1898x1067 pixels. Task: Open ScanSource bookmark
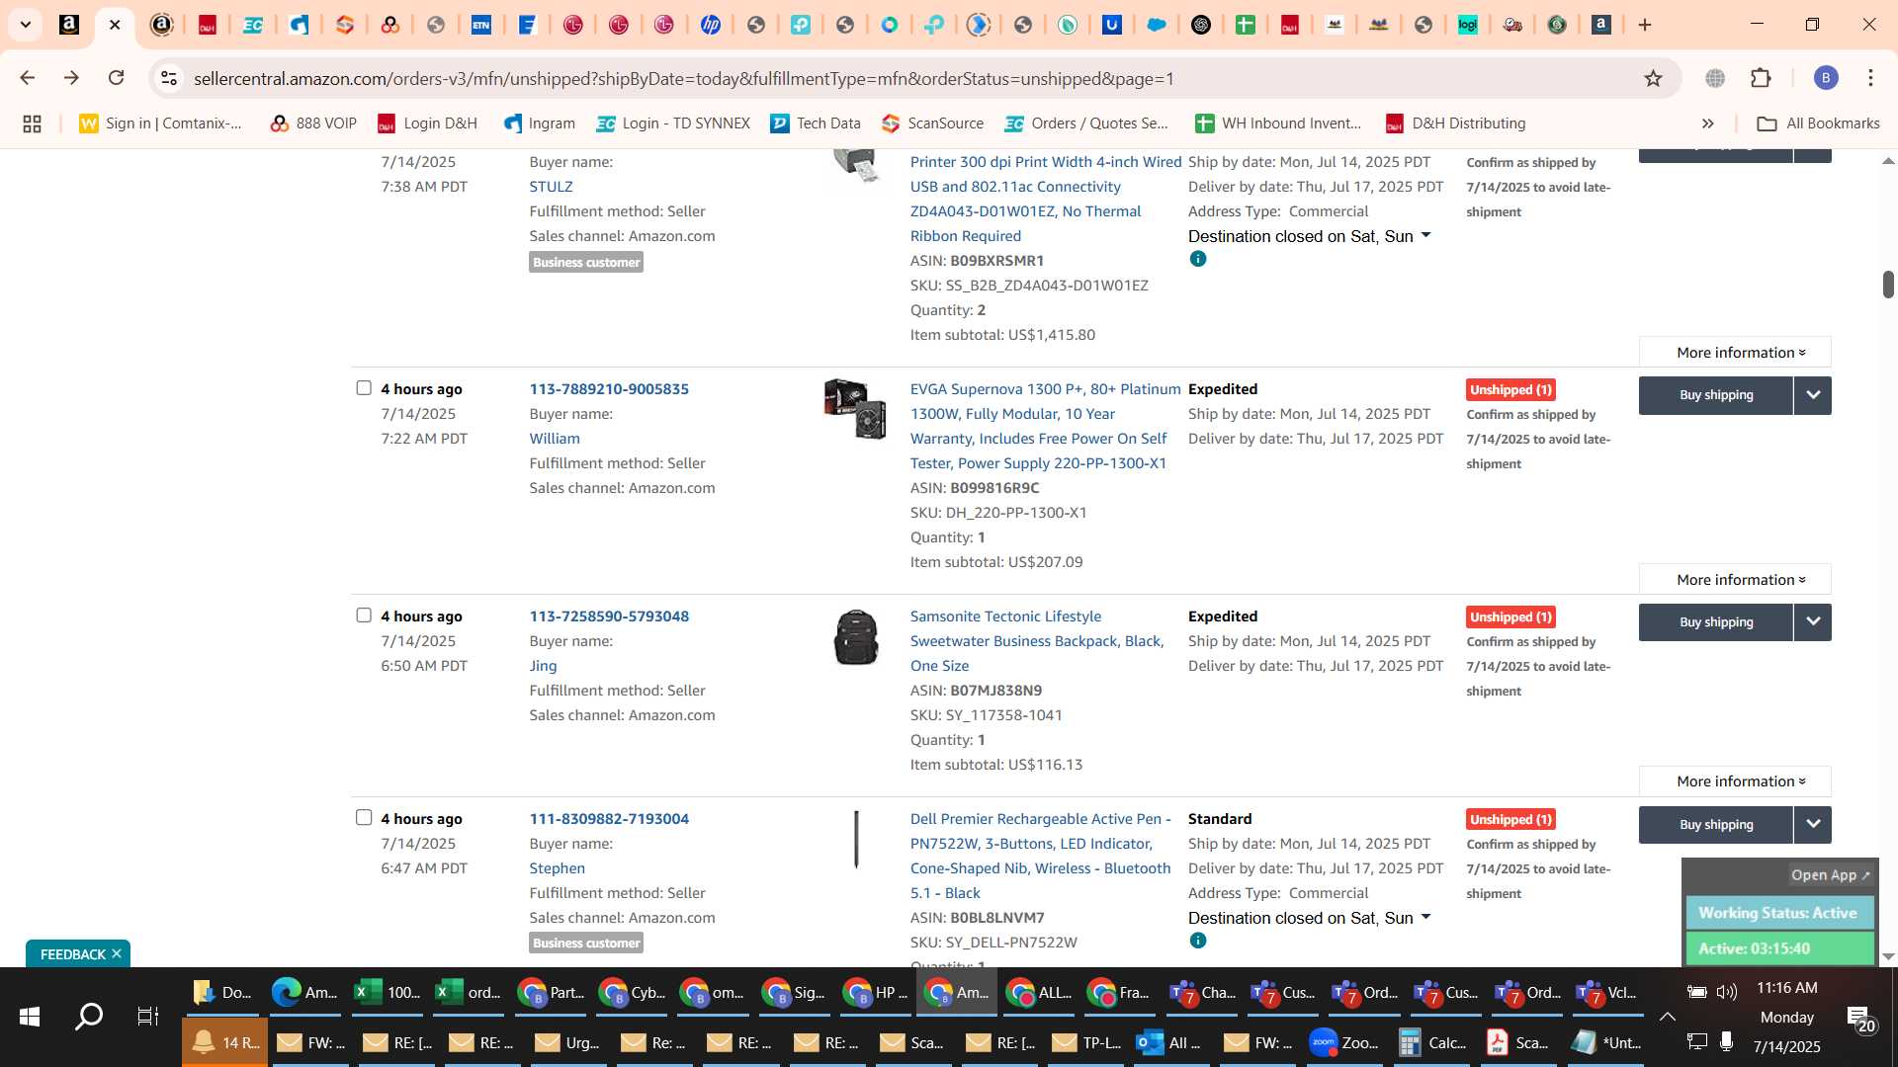933,123
